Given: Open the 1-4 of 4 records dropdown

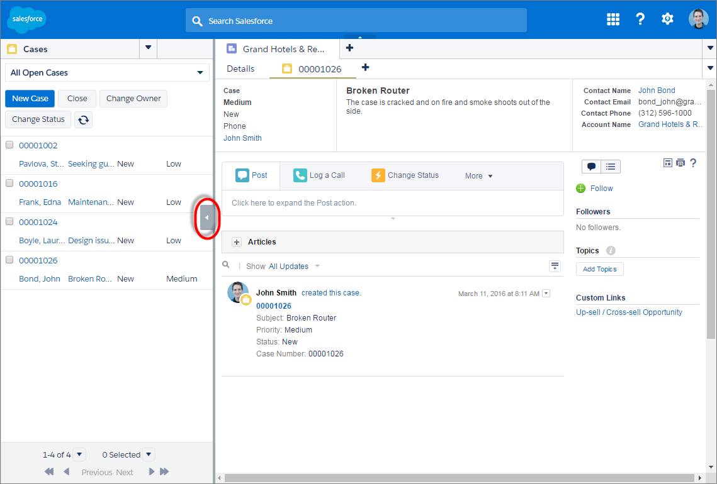Looking at the screenshot, I should 79,454.
